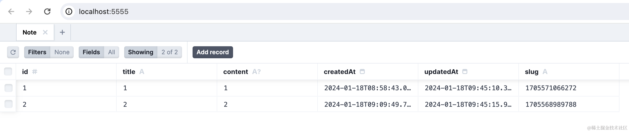This screenshot has width=629, height=132.
Task: Toggle the select-all rows checkbox
Action: tap(8, 71)
